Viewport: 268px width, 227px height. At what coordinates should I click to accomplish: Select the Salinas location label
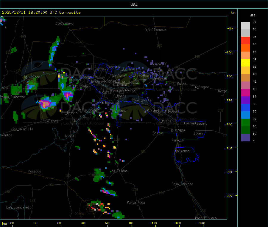click(x=52, y=121)
